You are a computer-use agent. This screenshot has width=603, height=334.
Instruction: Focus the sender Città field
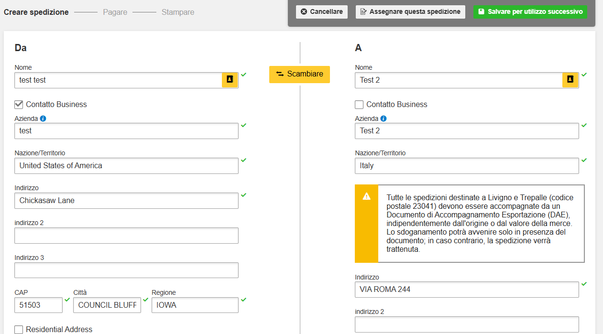pyautogui.click(x=107, y=305)
